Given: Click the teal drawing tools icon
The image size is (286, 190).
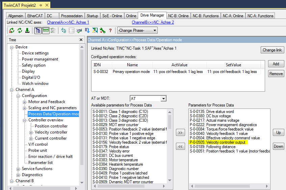Looking at the screenshot, I should tap(95, 30).
